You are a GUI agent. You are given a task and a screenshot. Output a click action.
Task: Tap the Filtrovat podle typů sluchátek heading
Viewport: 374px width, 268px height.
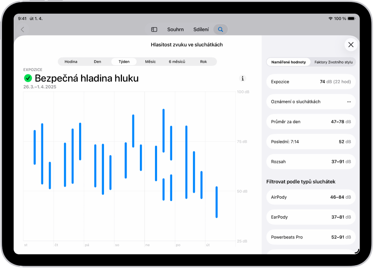[x=301, y=182]
